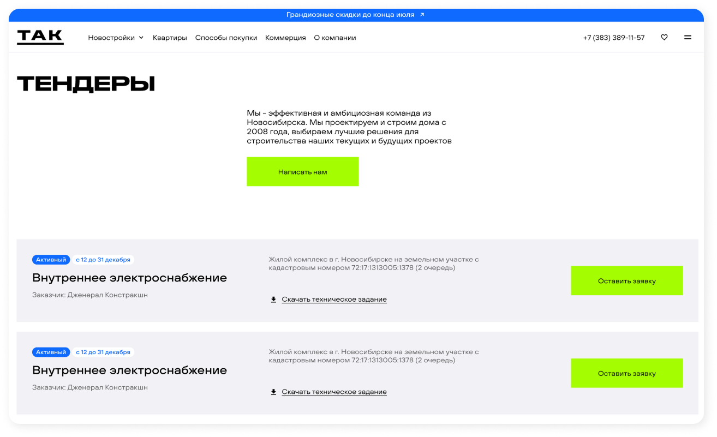The height and width of the screenshot is (437, 717).
Task: Click the TAK logo in header
Action: [x=40, y=37]
